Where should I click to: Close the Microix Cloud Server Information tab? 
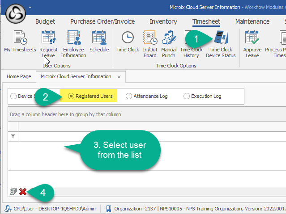click(x=119, y=77)
